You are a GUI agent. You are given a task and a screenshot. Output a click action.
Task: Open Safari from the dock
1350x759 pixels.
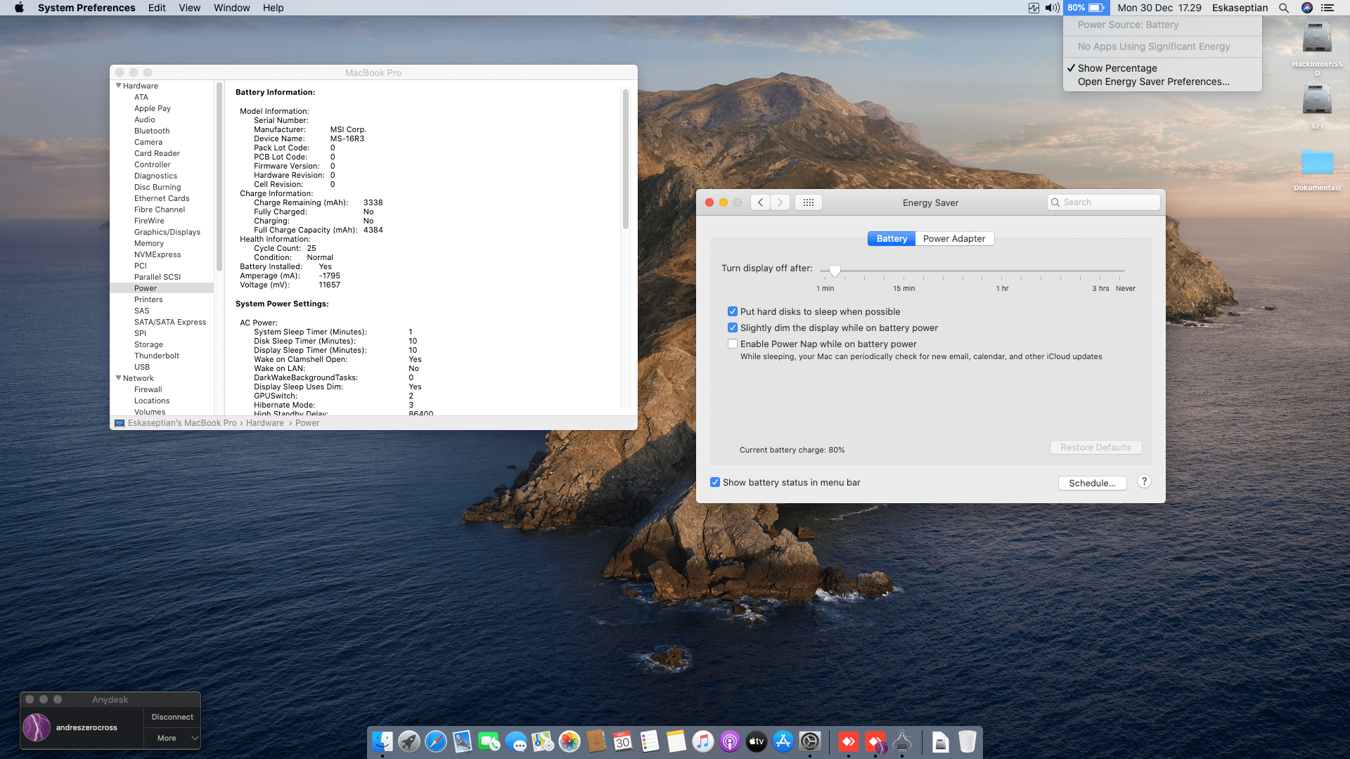(x=436, y=741)
